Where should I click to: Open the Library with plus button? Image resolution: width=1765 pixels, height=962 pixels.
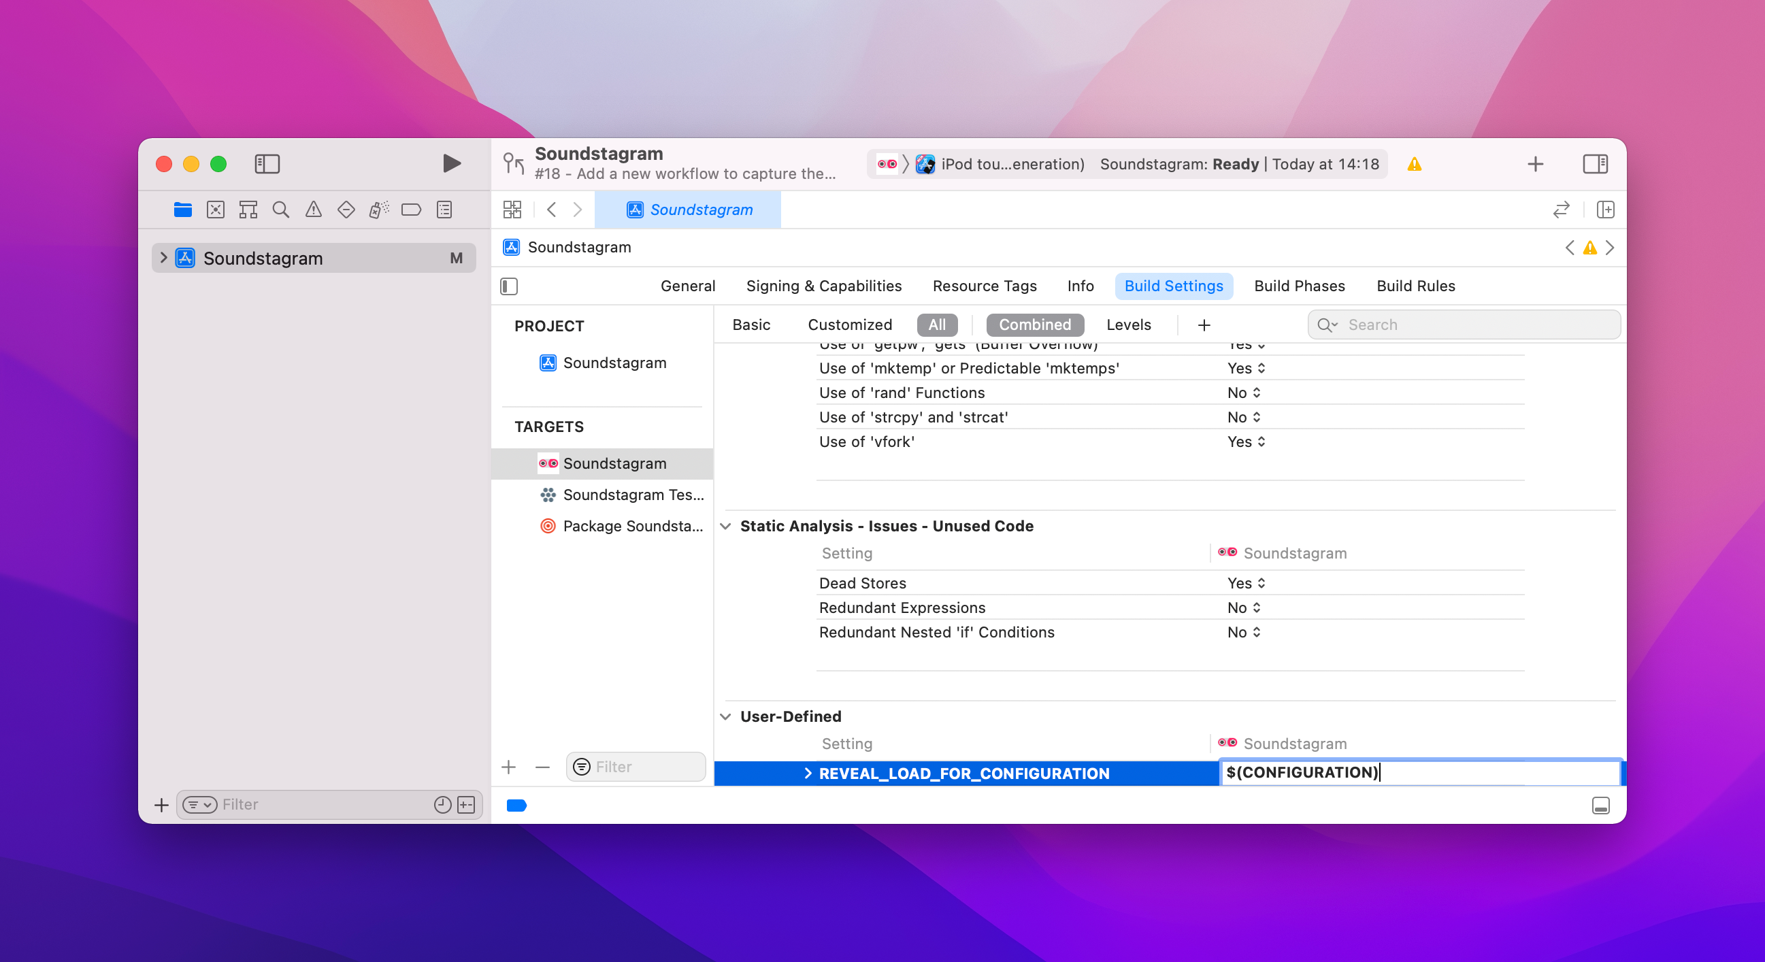point(1536,164)
